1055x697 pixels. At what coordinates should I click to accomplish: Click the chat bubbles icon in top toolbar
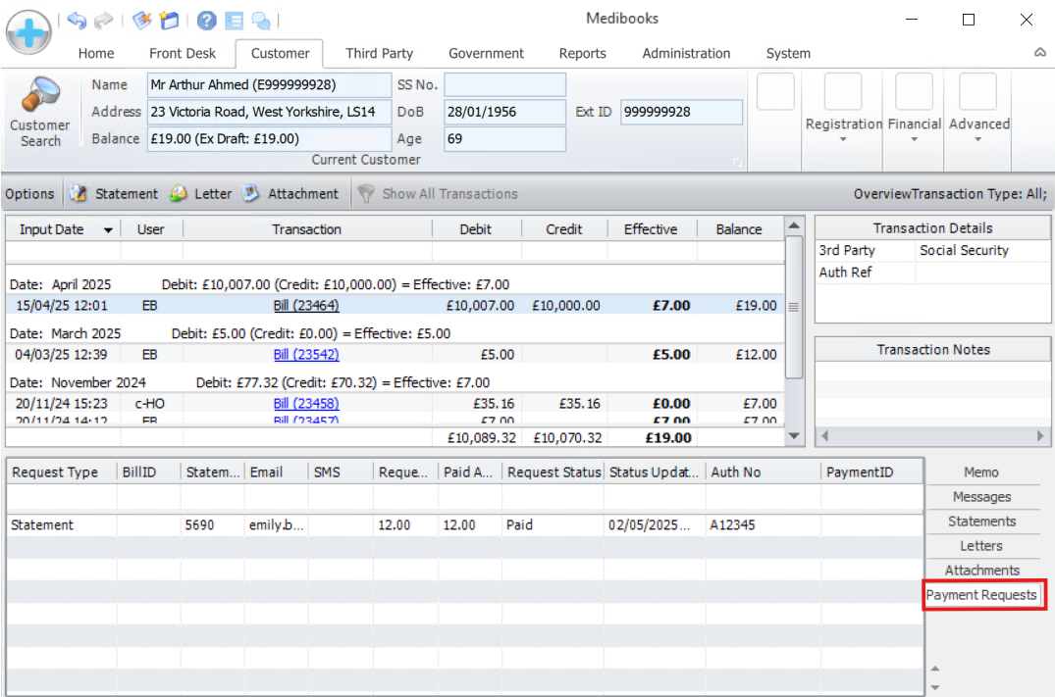261,20
